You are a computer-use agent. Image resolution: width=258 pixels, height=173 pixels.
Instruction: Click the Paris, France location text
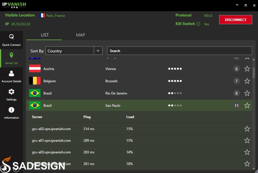(55, 16)
